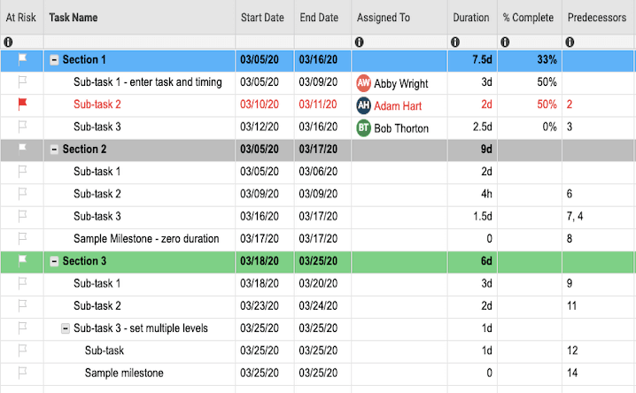This screenshot has width=636, height=393.
Task: Click the info icon under Predecessors header
Action: (570, 42)
